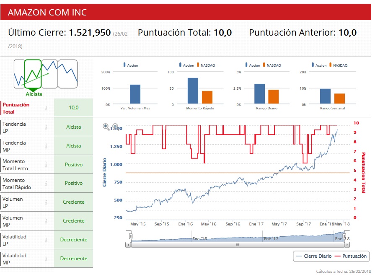Screen dimensions: 375x277
Task: Click the small icon in Tendencia LP row
Action: pos(46,127)
